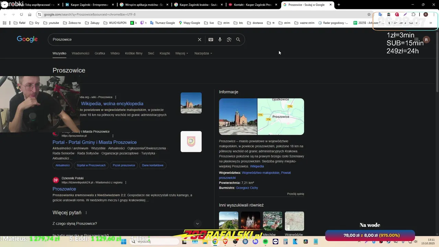Bookmark this page with star icon

click(369, 14)
